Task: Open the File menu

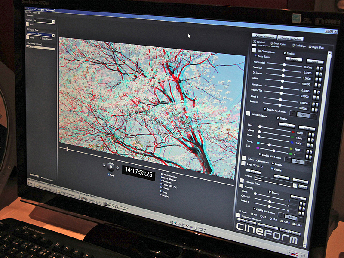Action: pos(26,12)
